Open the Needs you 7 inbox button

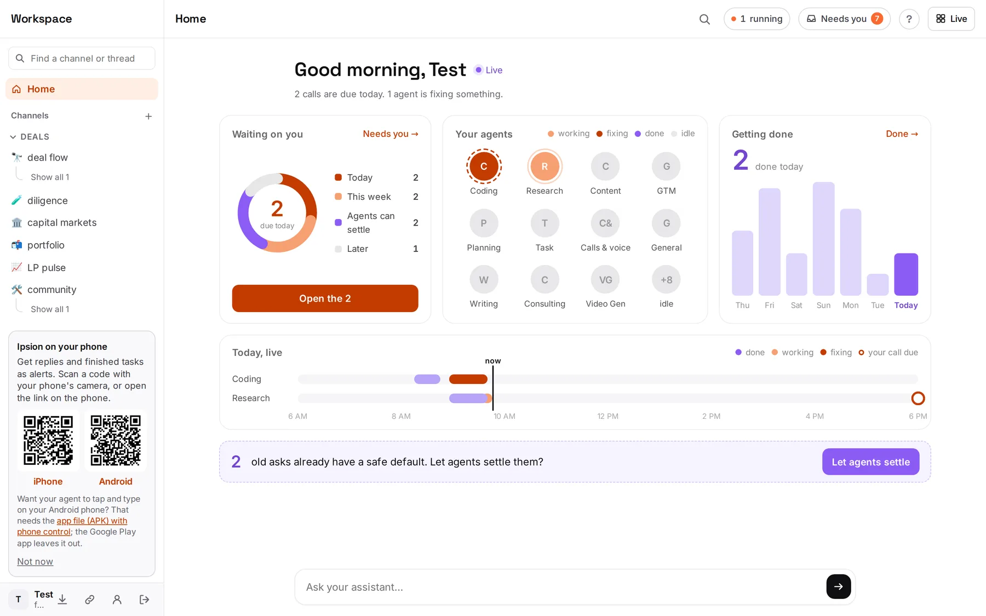(844, 19)
